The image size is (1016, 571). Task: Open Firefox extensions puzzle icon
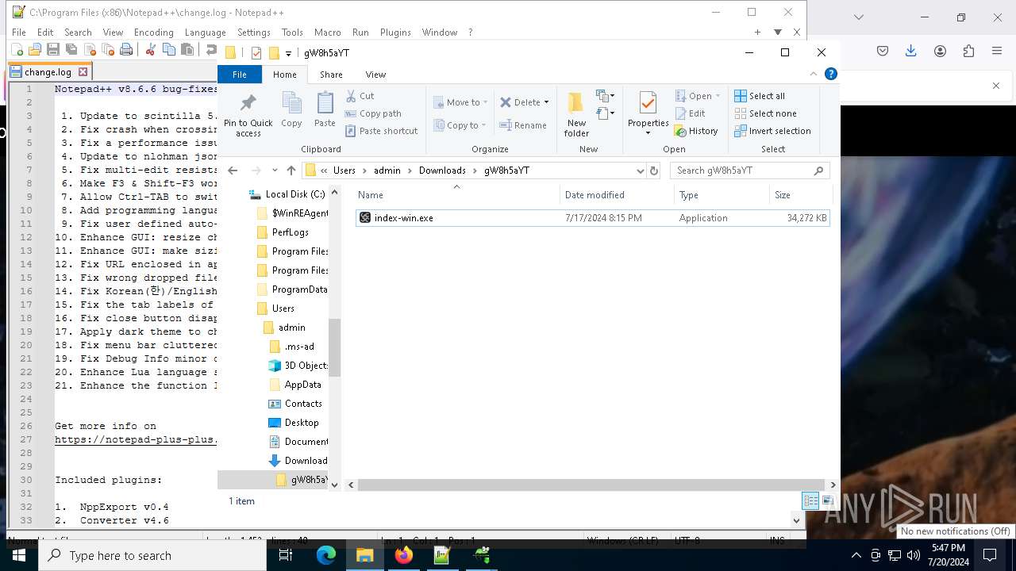pos(968,51)
